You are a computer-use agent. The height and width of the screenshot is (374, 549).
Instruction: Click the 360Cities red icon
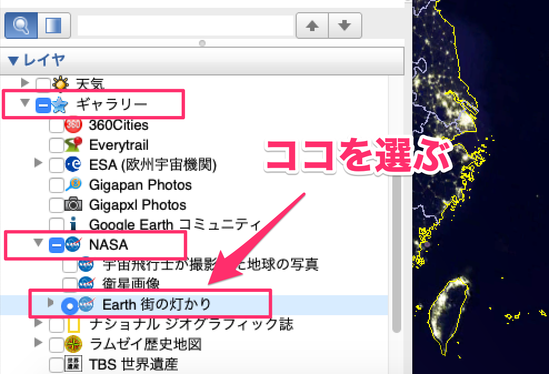73,125
